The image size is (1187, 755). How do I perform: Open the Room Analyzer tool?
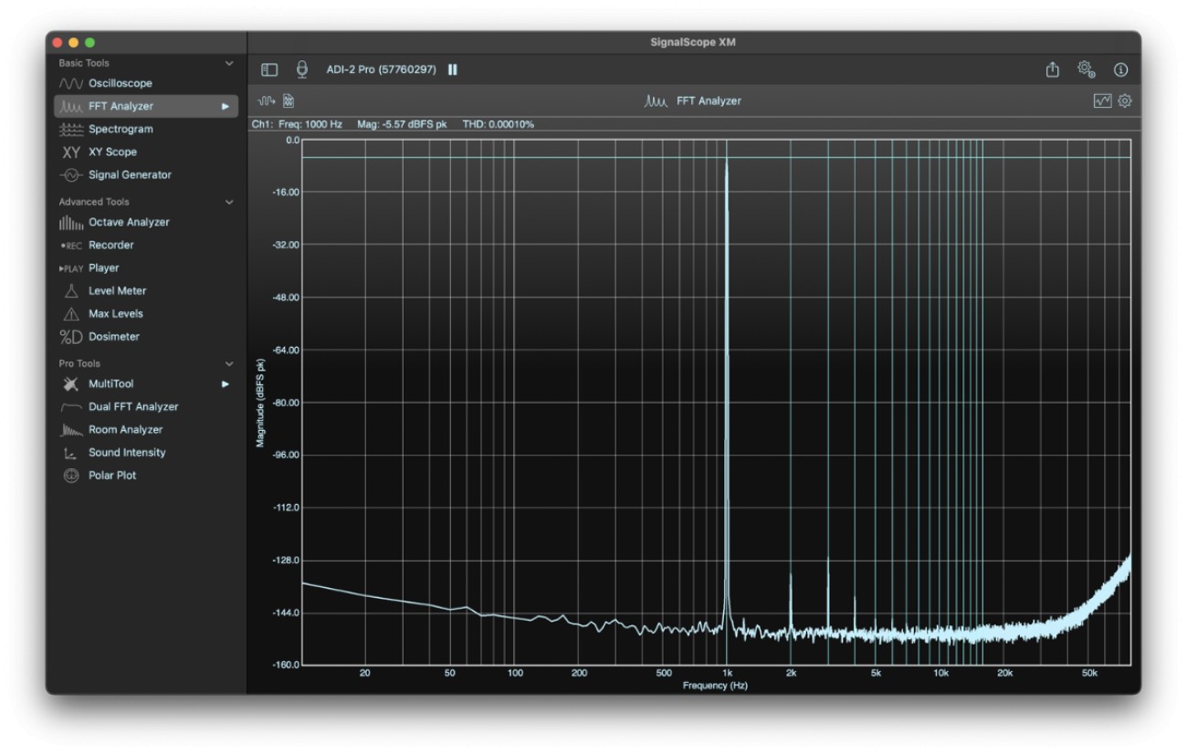tap(125, 430)
